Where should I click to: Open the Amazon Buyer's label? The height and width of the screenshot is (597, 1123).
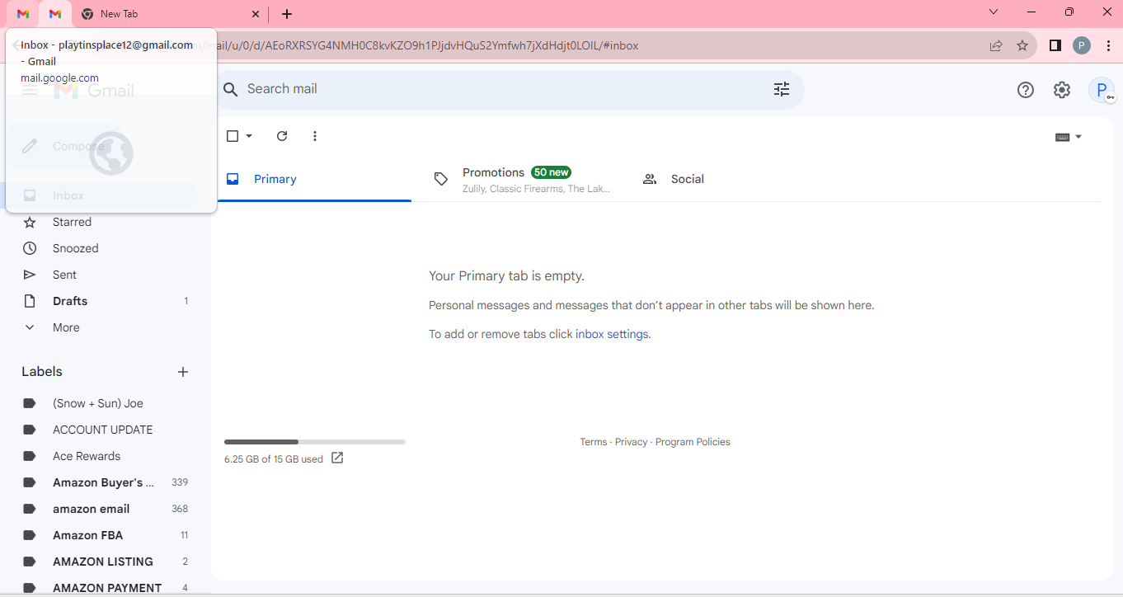click(x=103, y=482)
